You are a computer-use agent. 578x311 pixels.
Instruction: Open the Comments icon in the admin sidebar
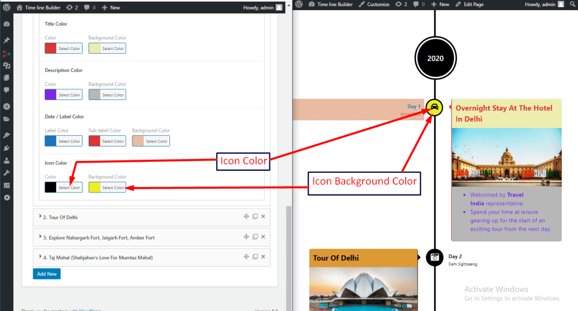[x=6, y=90]
